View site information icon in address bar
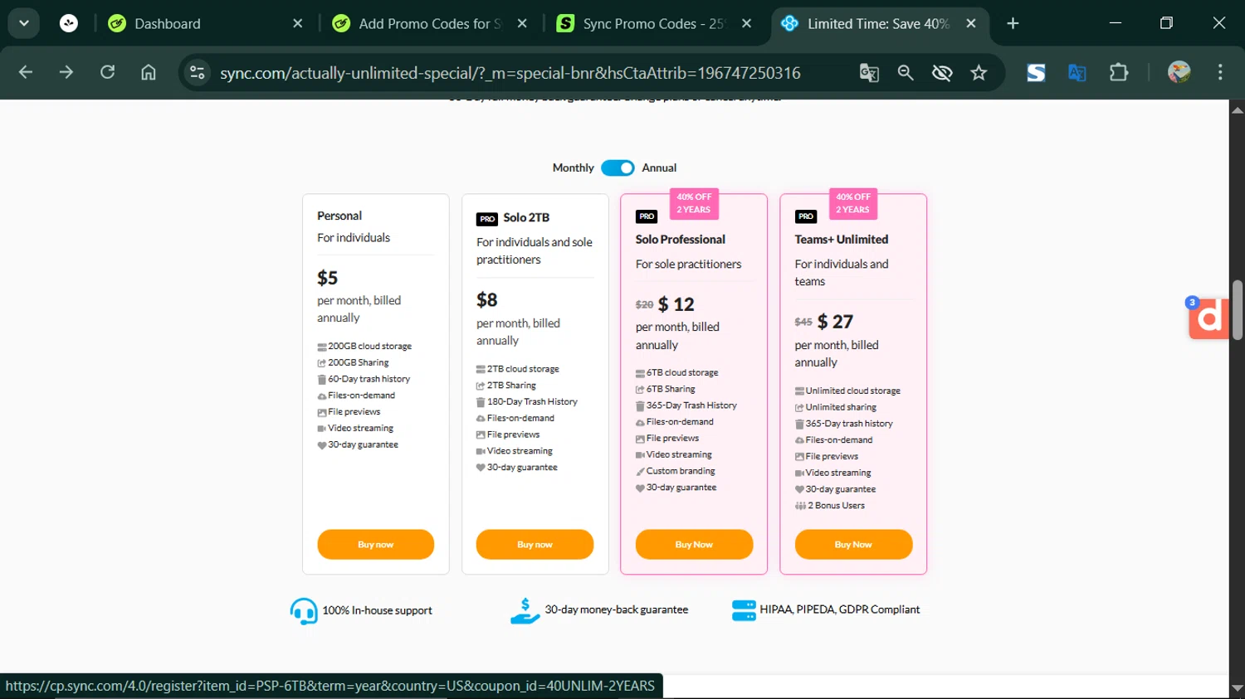This screenshot has height=699, width=1245. coord(198,73)
